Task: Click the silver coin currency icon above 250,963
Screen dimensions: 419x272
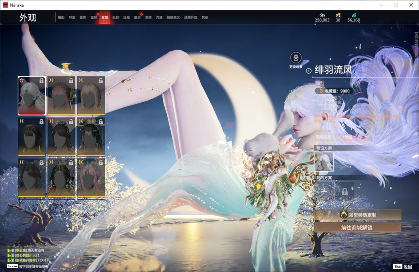Action: click(x=322, y=15)
